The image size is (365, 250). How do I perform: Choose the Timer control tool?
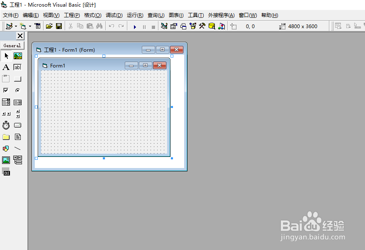6,125
